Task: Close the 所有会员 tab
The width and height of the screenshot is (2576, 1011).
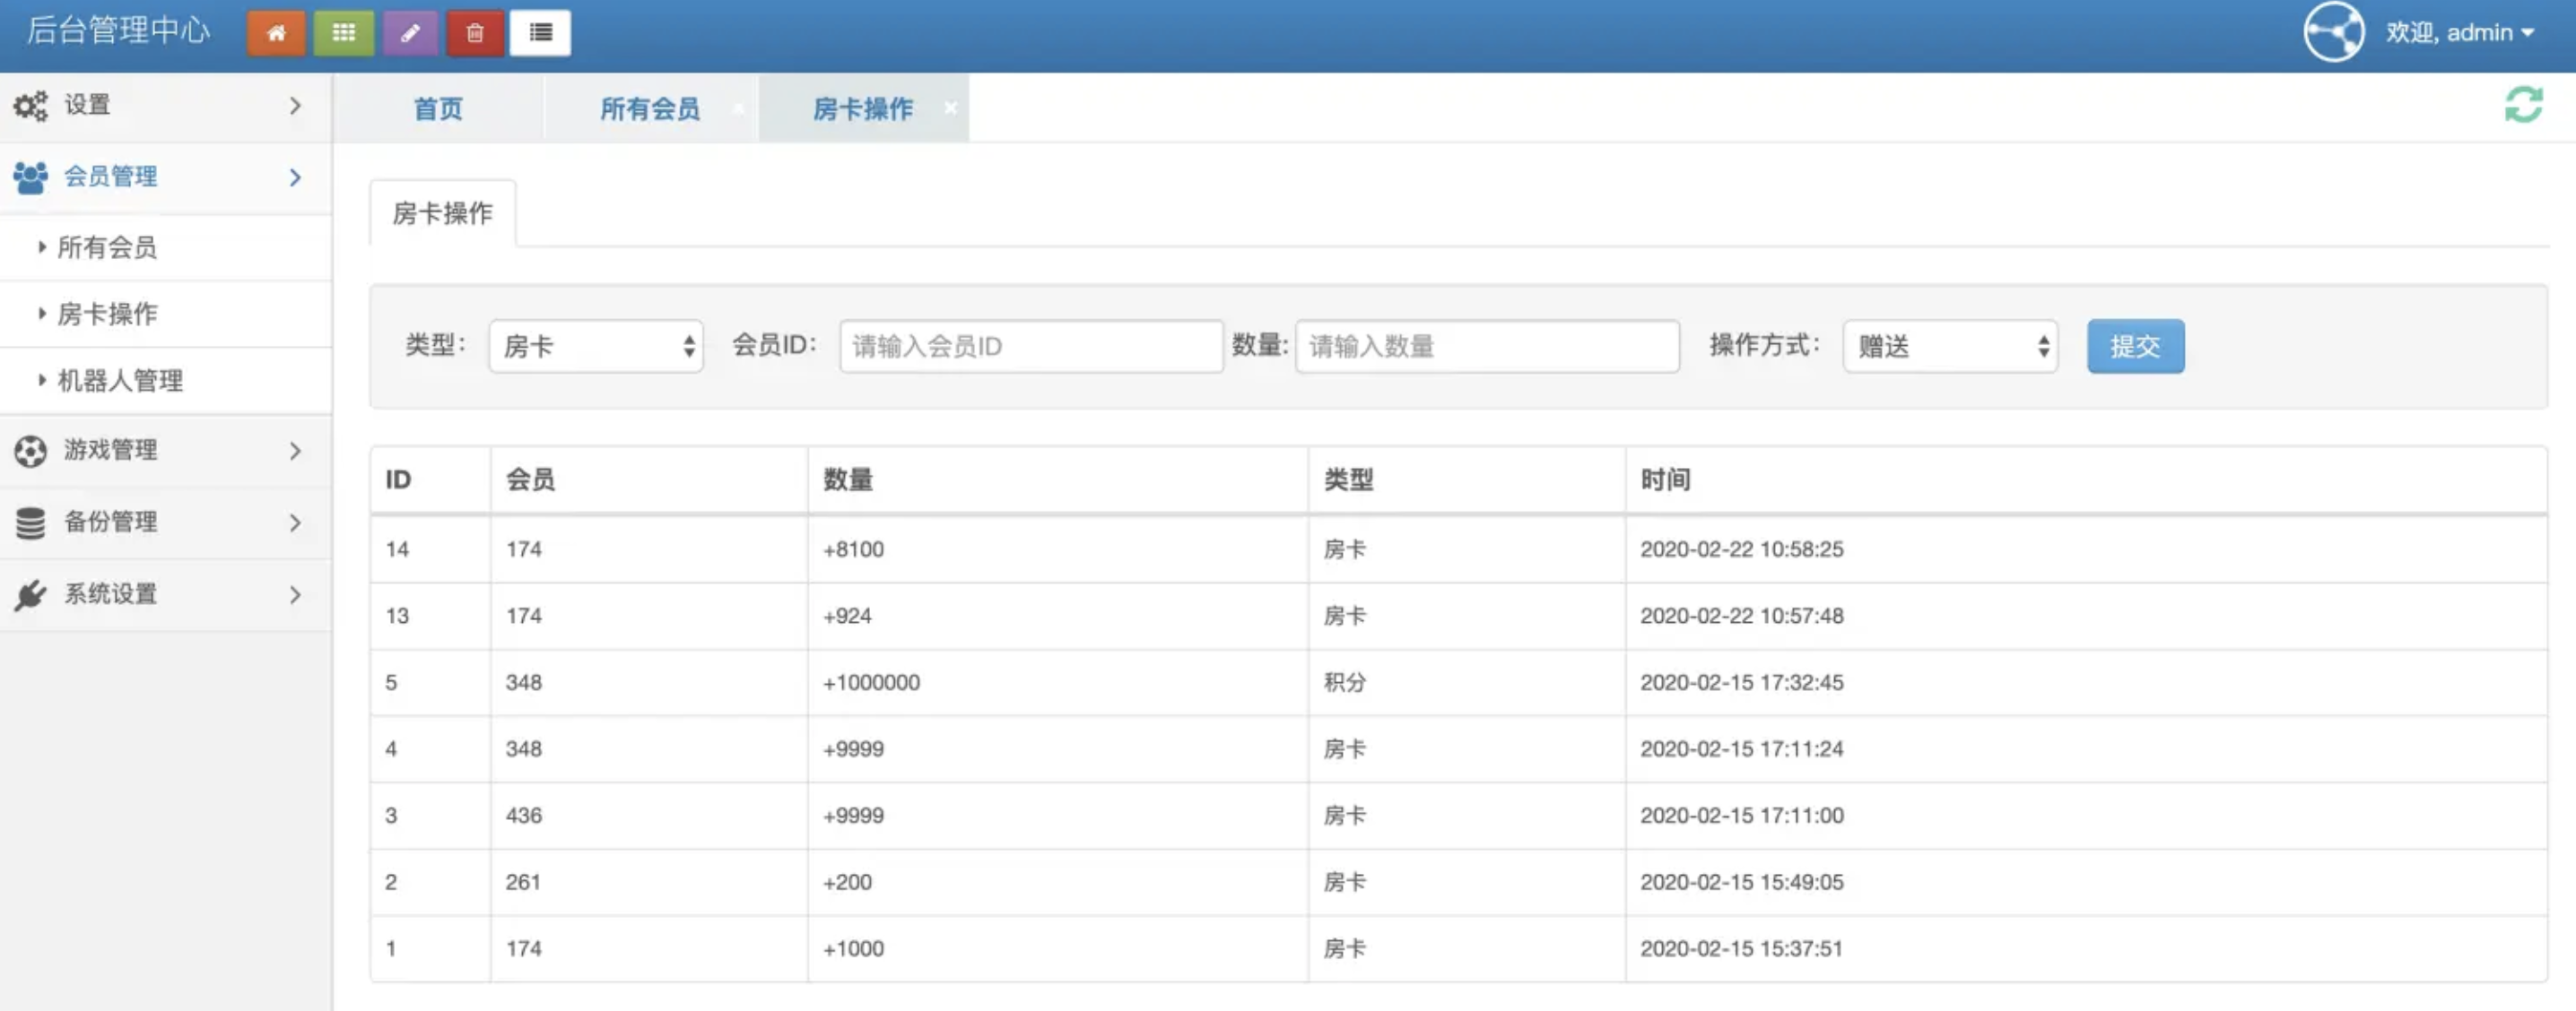Action: 738,108
